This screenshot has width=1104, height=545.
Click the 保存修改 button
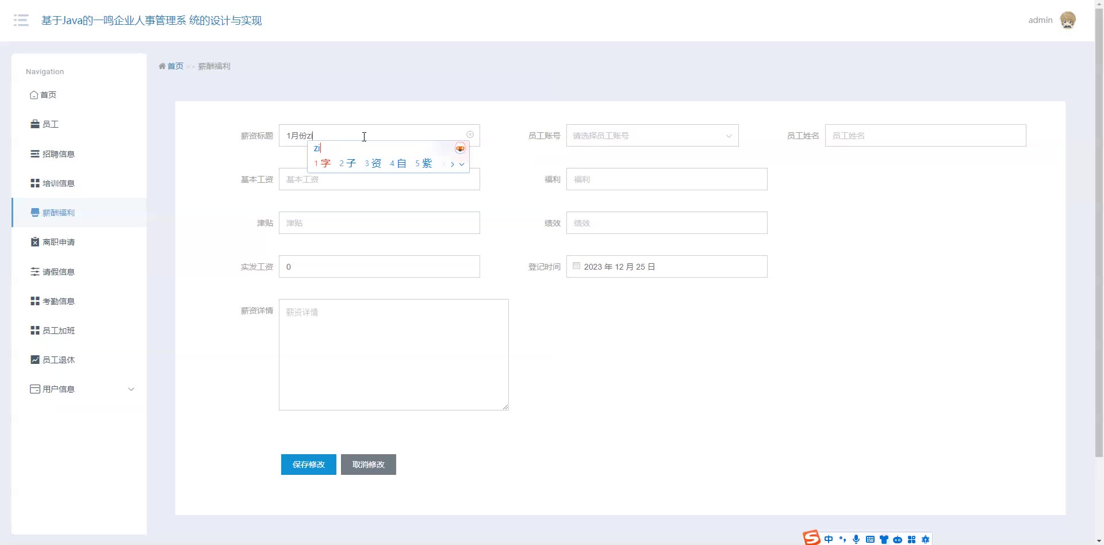pyautogui.click(x=309, y=465)
